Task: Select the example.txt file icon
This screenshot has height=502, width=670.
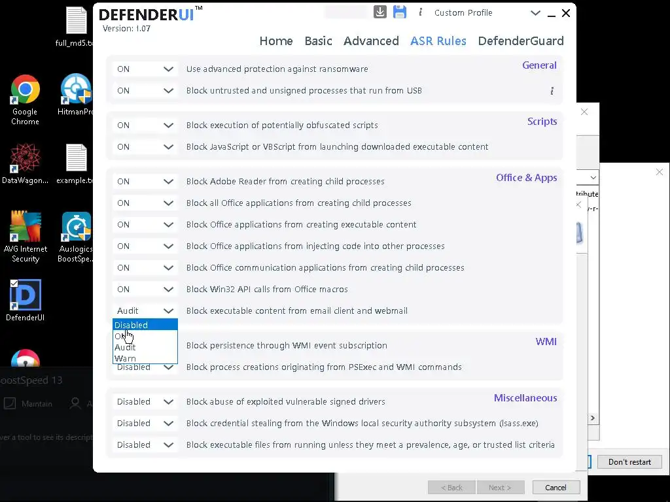Action: pyautogui.click(x=76, y=164)
